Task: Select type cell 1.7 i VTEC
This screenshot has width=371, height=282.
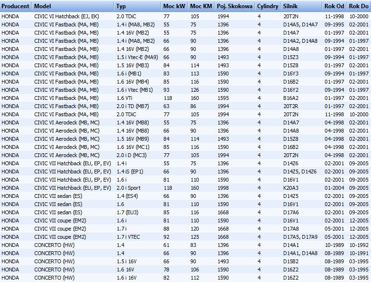Action: [x=128, y=237]
